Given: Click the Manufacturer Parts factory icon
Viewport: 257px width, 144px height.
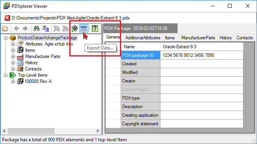Looking at the screenshot, I should tap(20, 56).
